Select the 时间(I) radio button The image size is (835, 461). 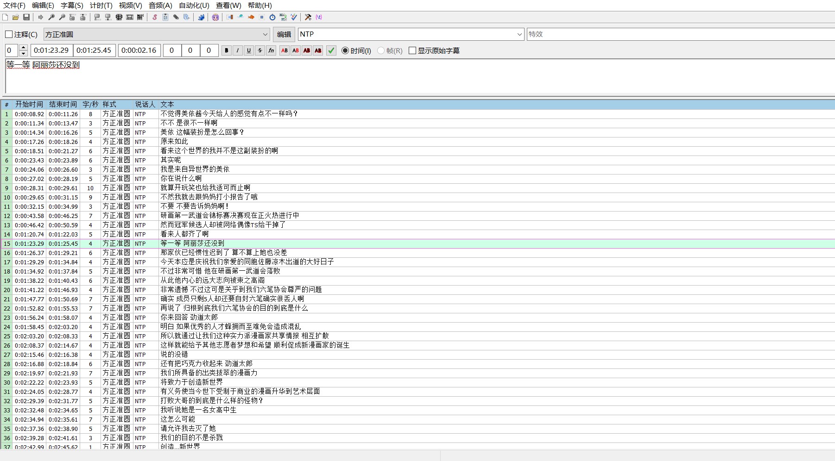(345, 50)
